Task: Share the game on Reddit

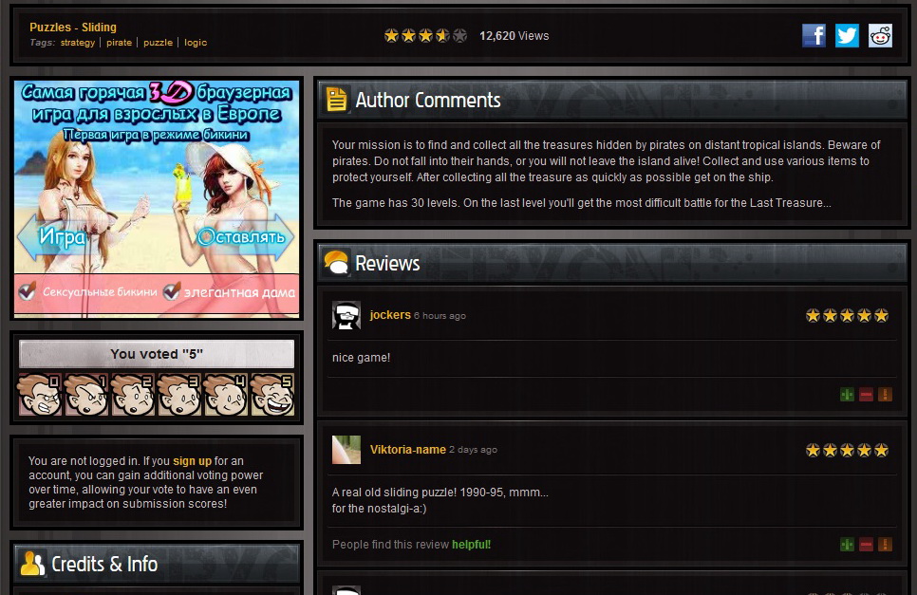Action: point(880,36)
